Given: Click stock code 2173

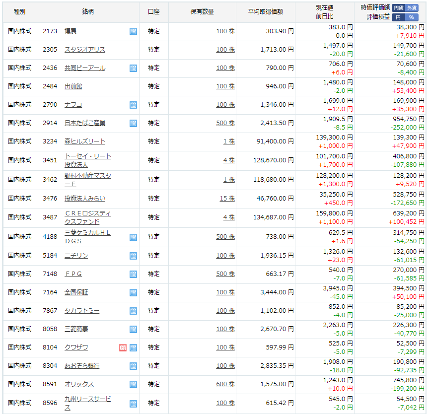Looking at the screenshot, I should click(x=50, y=31).
